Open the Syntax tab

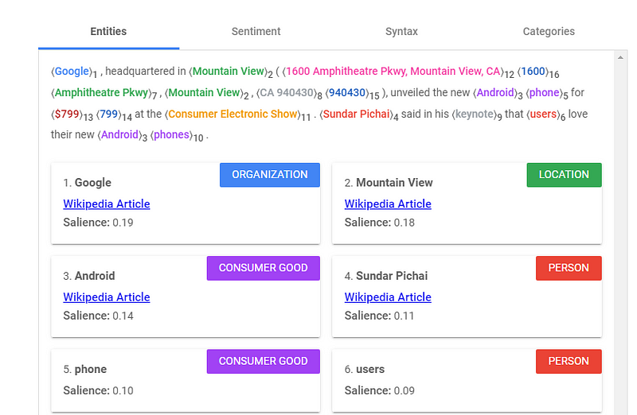point(401,32)
